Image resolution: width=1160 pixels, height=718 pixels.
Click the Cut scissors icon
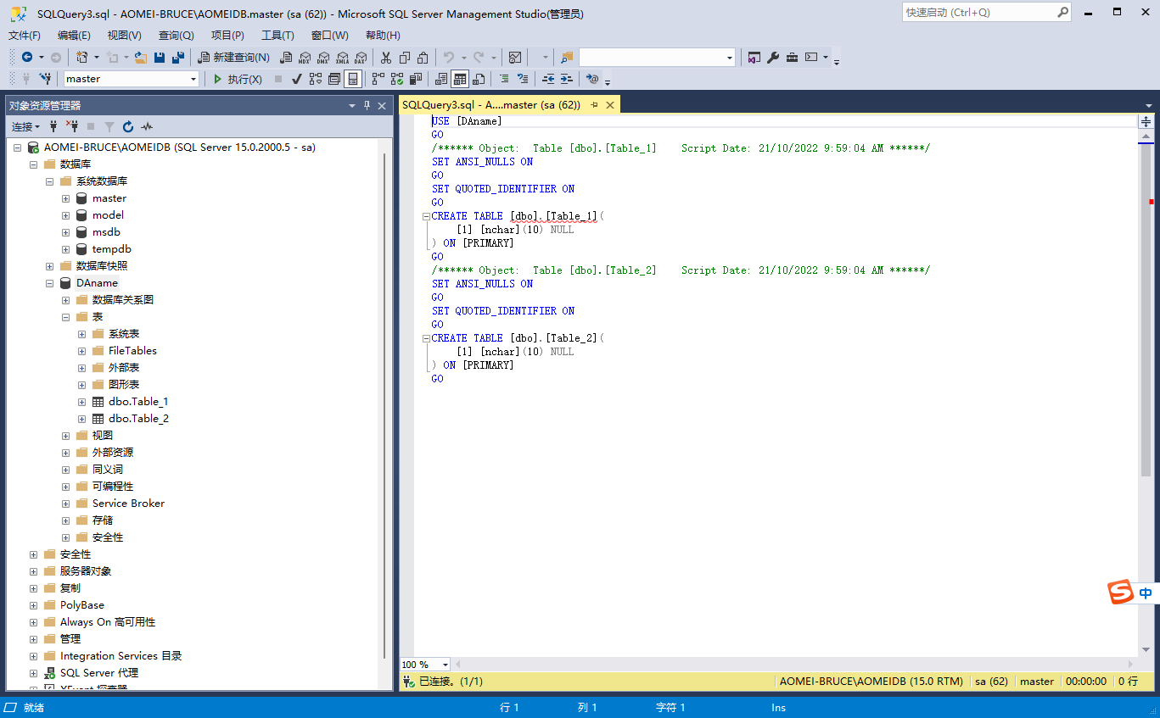[x=386, y=57]
